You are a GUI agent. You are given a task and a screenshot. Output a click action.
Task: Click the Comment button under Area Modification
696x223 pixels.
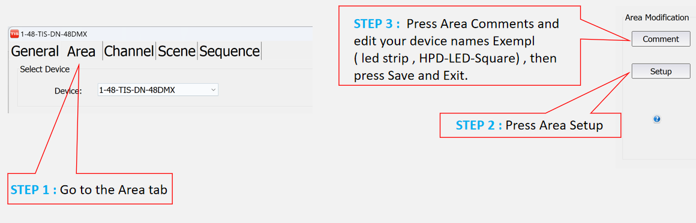(x=661, y=39)
